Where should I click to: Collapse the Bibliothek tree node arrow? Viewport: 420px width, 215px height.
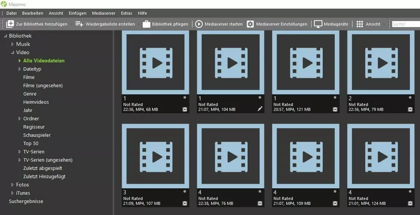pyautogui.click(x=5, y=36)
